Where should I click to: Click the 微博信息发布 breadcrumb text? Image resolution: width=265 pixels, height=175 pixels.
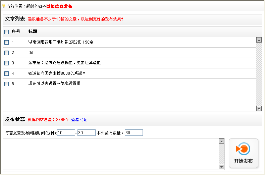click(59, 6)
